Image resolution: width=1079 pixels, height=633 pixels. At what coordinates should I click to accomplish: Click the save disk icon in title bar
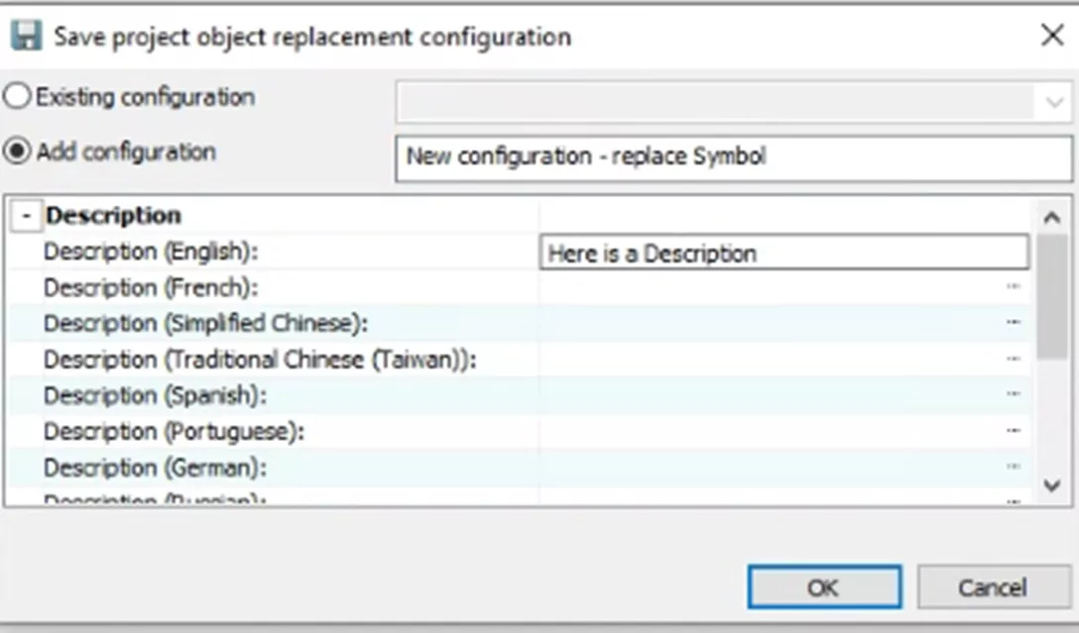26,37
